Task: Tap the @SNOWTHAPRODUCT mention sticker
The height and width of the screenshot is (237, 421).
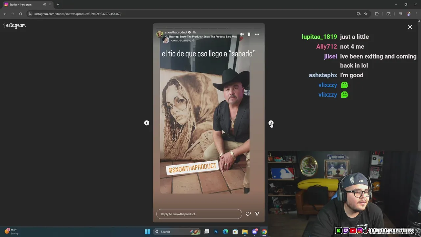Action: coord(192,168)
